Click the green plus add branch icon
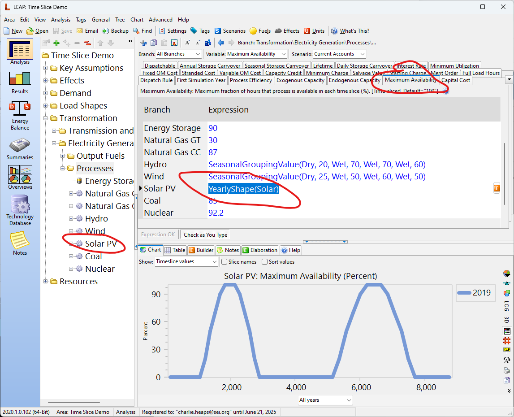The image size is (514, 417). click(56, 43)
